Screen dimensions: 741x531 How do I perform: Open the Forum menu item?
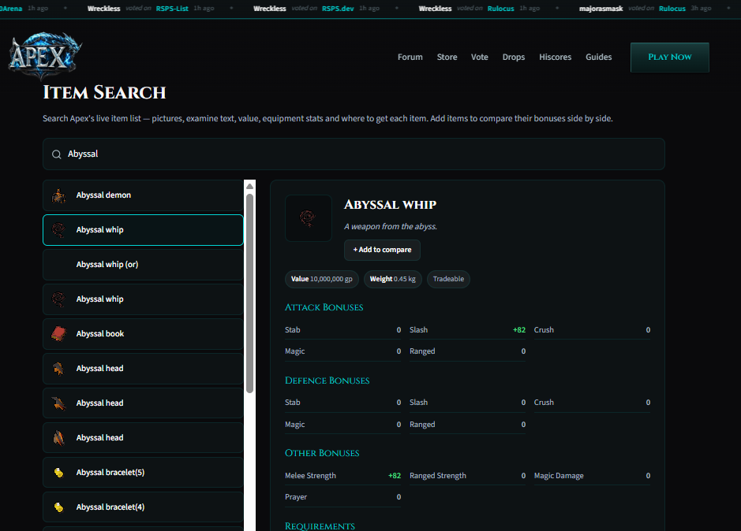coord(410,57)
